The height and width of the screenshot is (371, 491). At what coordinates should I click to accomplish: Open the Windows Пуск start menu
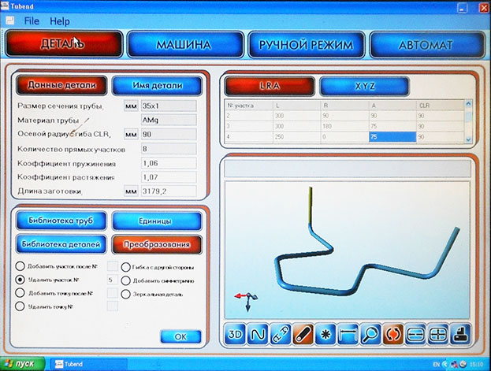coord(22,364)
